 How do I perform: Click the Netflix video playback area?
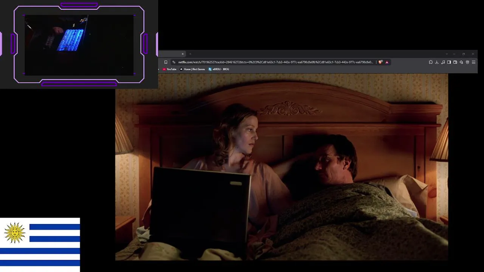tap(282, 167)
